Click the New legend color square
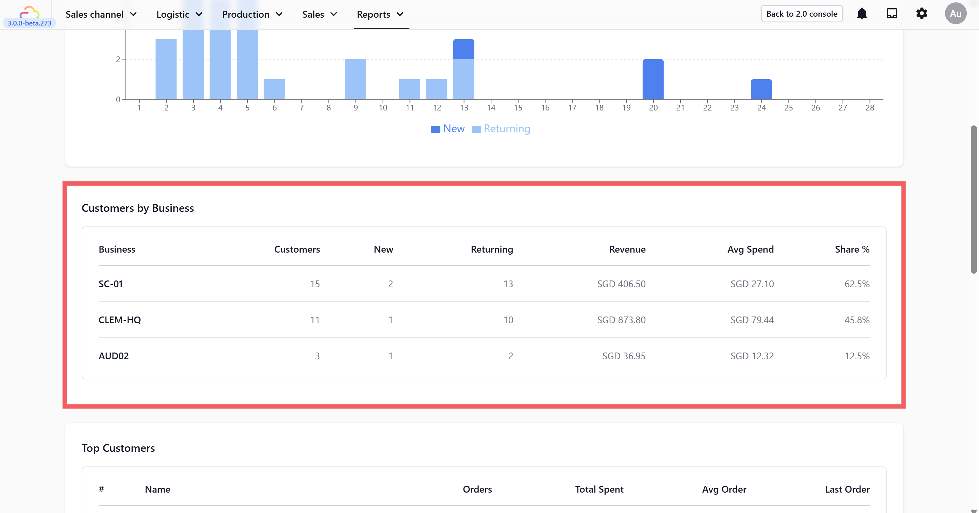Image resolution: width=979 pixels, height=513 pixels. coord(435,129)
